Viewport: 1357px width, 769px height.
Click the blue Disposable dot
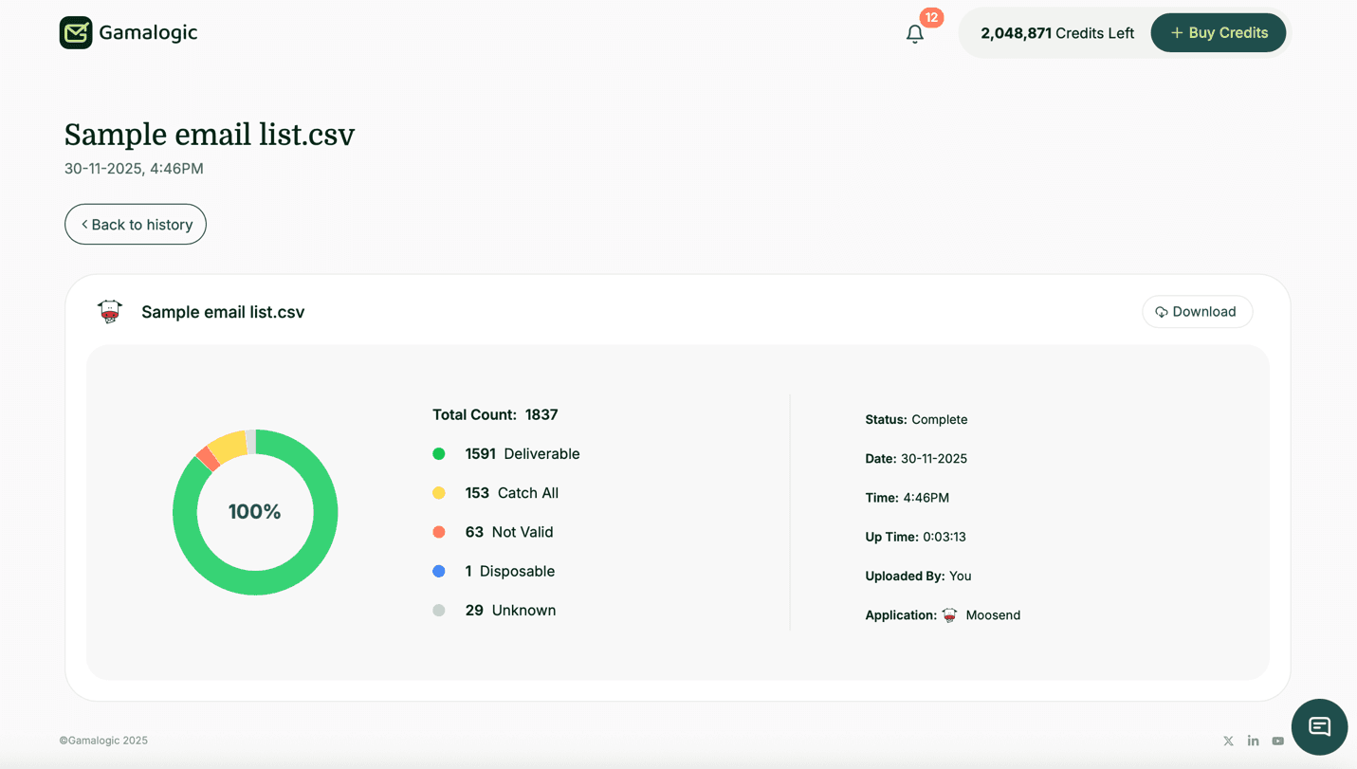438,571
